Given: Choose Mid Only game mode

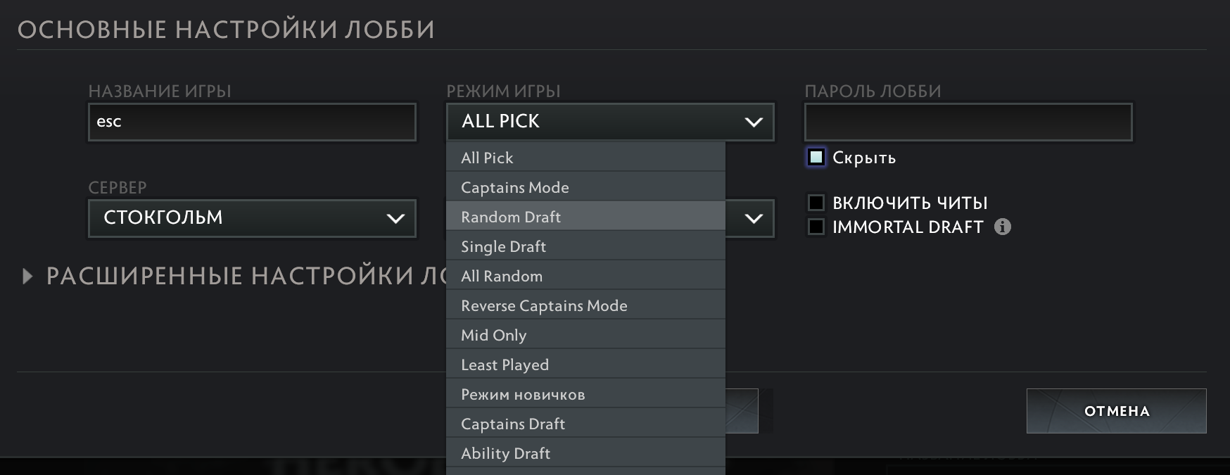Looking at the screenshot, I should pyautogui.click(x=585, y=335).
